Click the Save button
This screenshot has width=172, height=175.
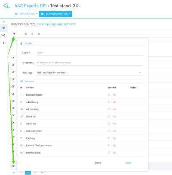(128, 163)
